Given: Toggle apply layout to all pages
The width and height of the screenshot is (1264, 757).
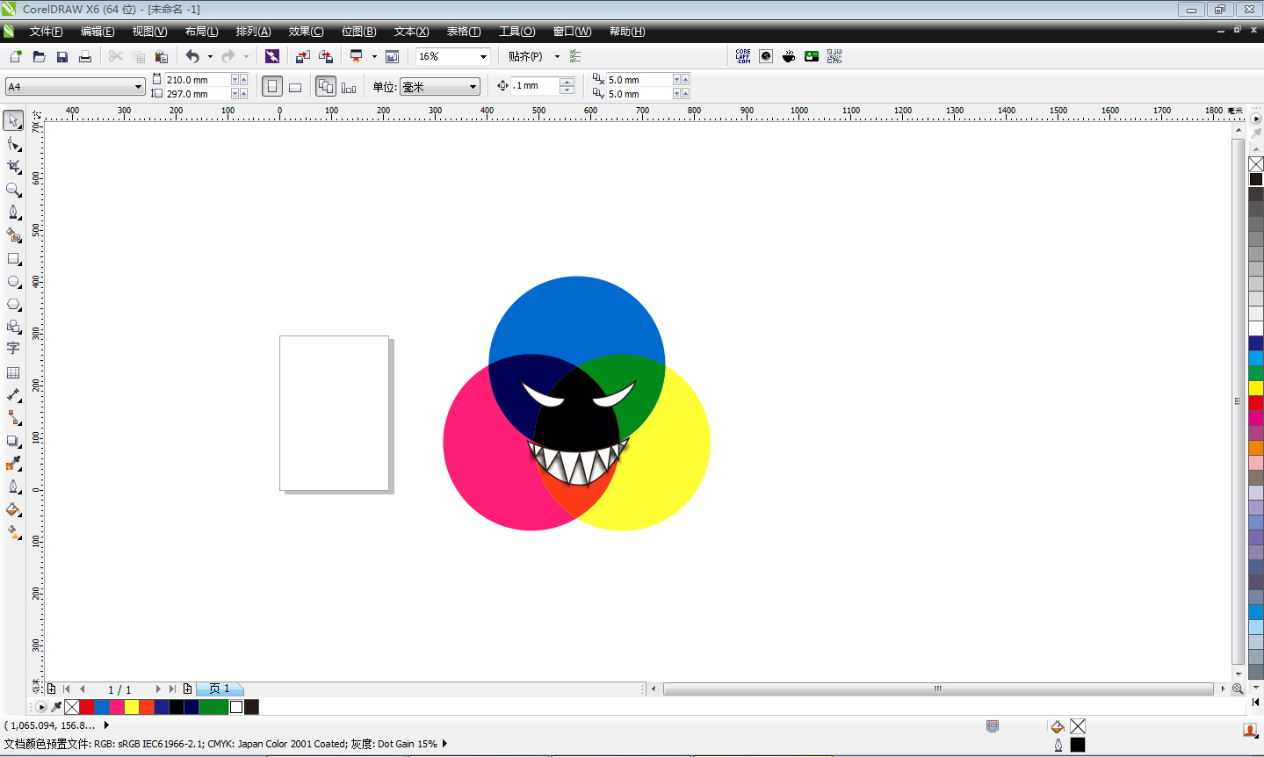Looking at the screenshot, I should 326,87.
